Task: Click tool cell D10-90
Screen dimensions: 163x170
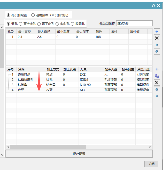Action: point(91,85)
